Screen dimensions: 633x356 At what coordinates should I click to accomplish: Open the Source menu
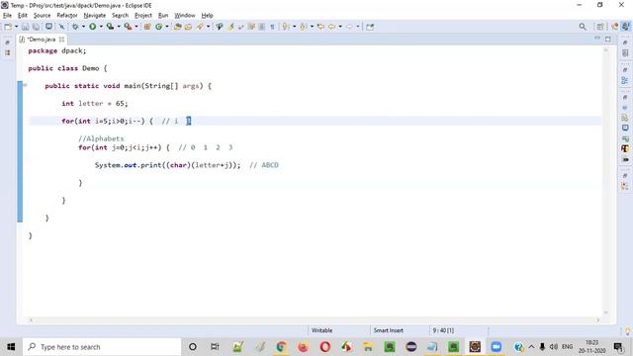42,16
